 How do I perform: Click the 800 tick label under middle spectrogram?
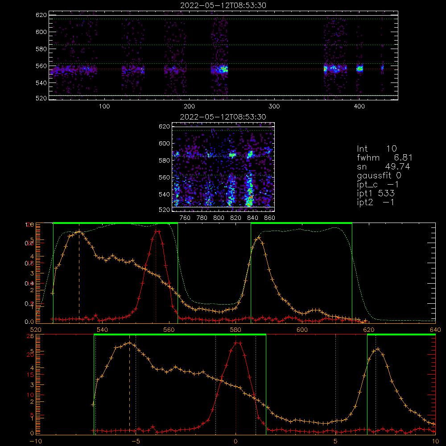click(x=219, y=218)
